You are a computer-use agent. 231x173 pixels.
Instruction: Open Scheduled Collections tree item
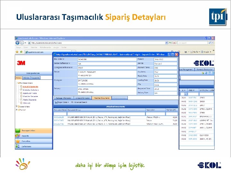(x=31, y=90)
